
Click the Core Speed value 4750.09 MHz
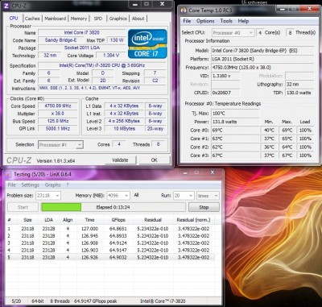point(58,106)
